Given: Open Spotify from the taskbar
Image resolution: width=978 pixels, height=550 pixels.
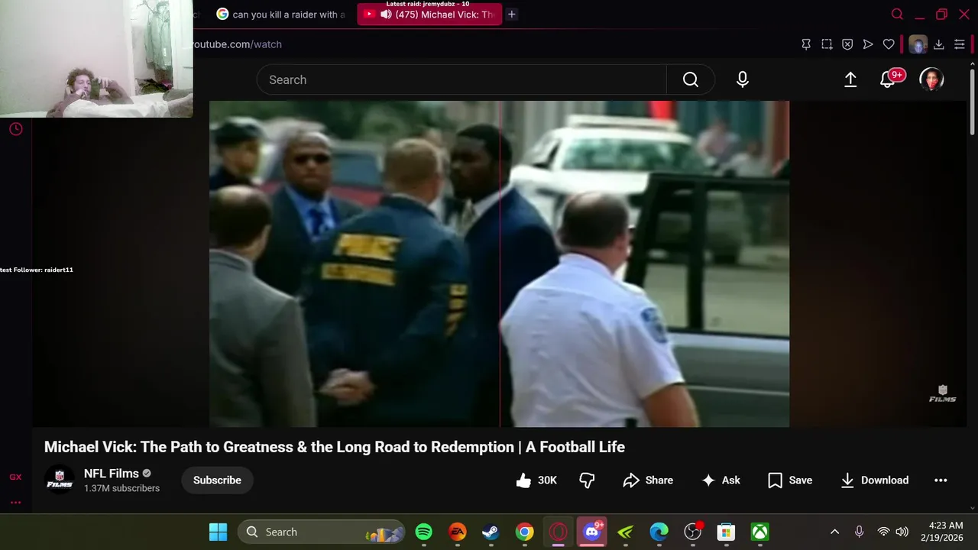Looking at the screenshot, I should tap(424, 532).
